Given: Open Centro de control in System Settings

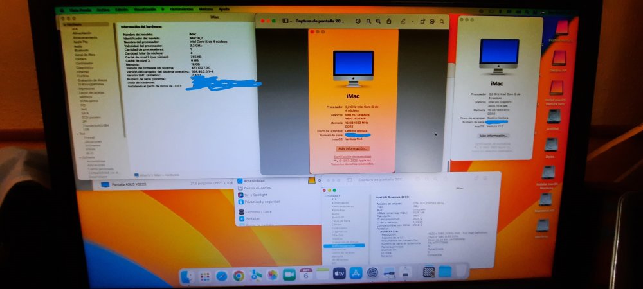Looking at the screenshot, I should [x=254, y=188].
